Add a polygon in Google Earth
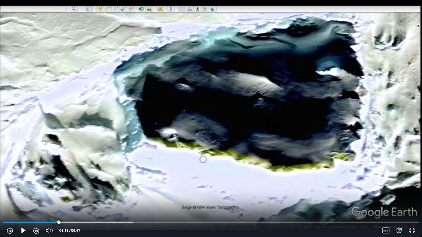Viewport: 422px width, 237px height. pos(108,9)
